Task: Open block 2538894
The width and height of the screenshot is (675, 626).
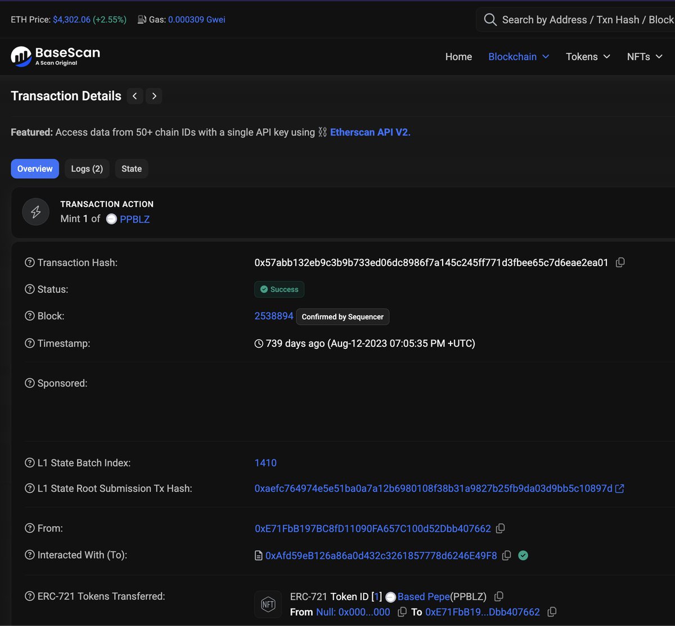Action: pyautogui.click(x=274, y=316)
